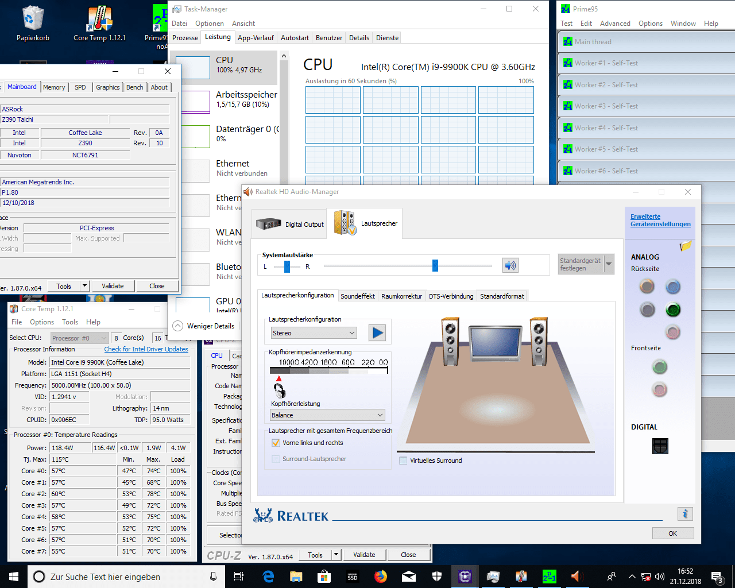Select Arbeitsspeicher in Task-Manager performance list
This screenshot has height=588, width=735.
[226, 99]
